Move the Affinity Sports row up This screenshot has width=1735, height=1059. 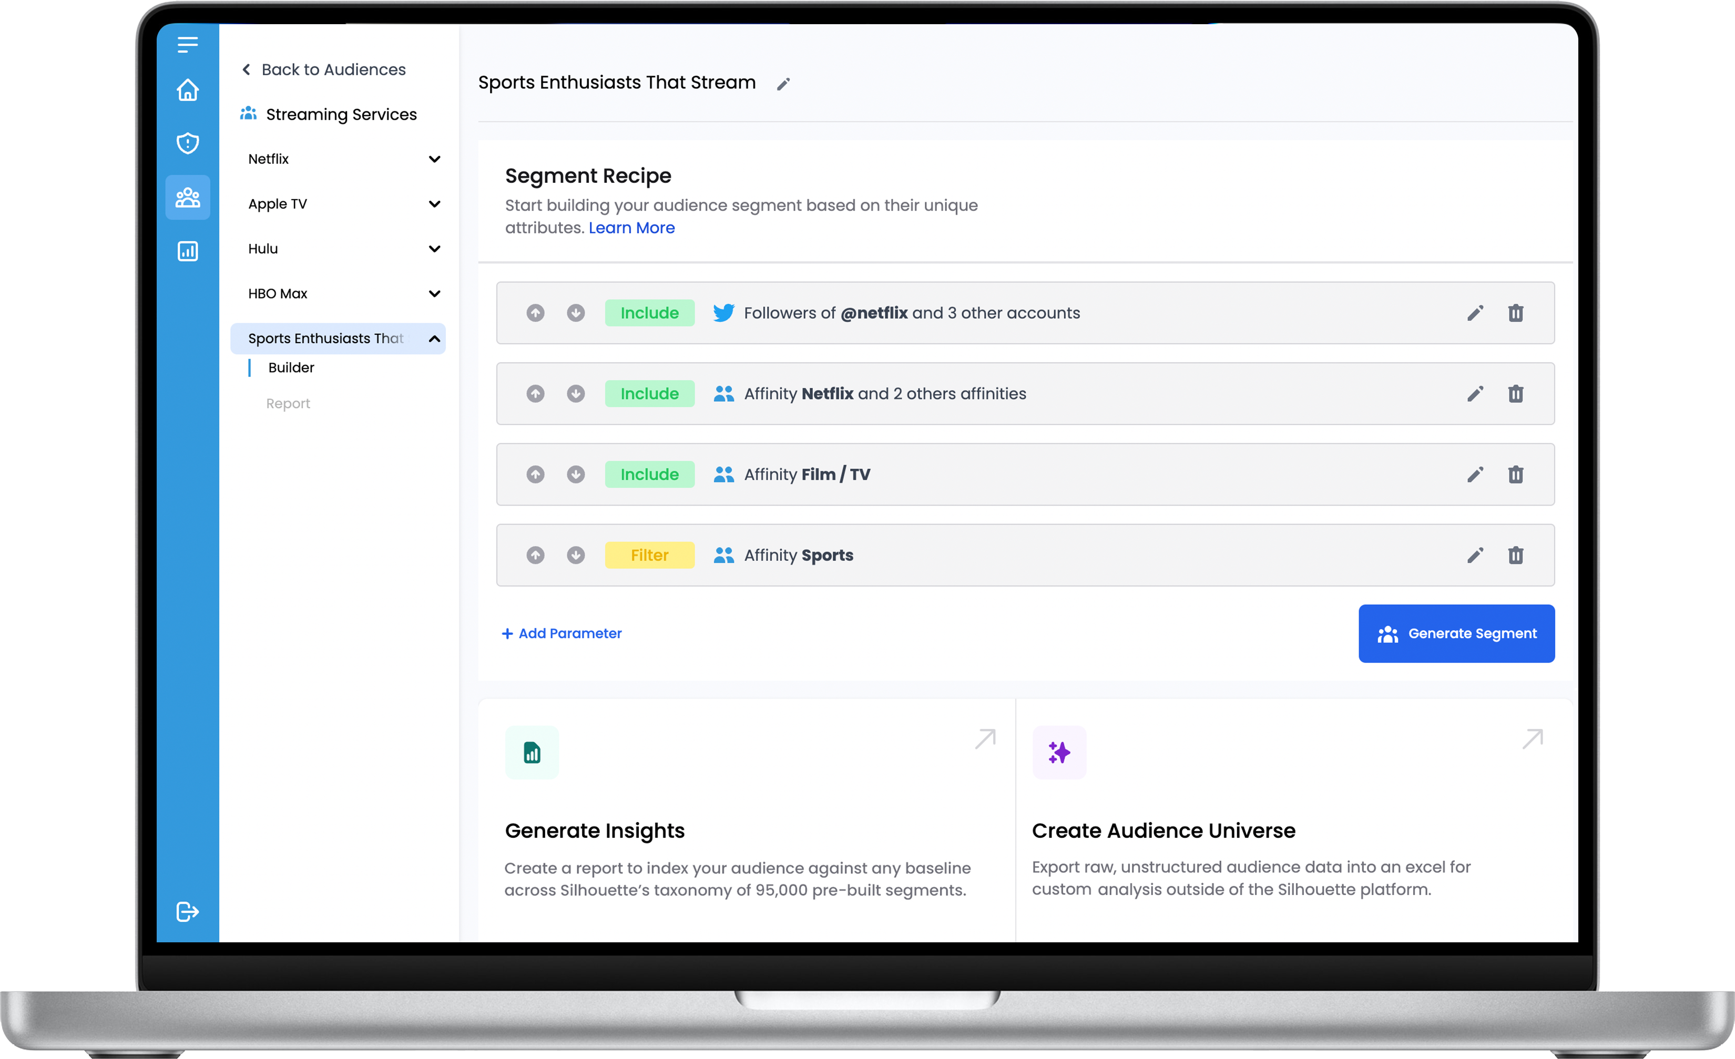coord(535,555)
